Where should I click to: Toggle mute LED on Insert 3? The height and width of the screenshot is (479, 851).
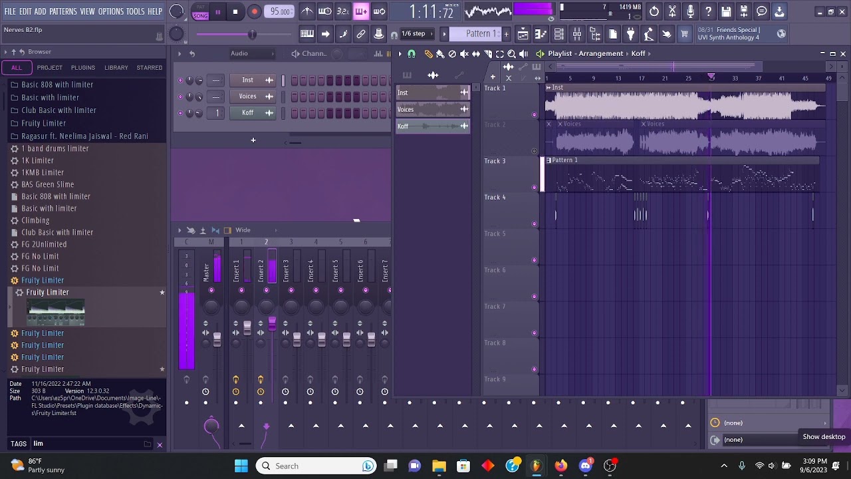[291, 290]
